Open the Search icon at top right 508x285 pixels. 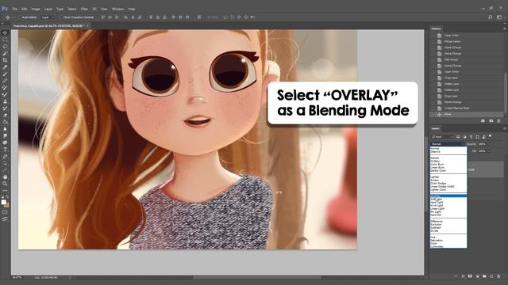tap(491, 17)
